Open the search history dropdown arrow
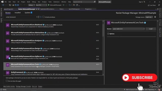Image resolution: width=162 pixels, height=91 pixels. pos(38,17)
